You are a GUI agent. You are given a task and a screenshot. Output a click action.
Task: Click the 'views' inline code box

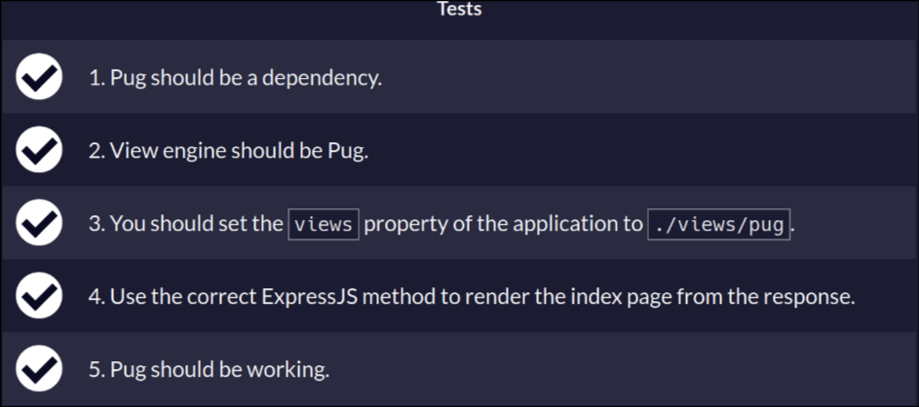point(324,224)
